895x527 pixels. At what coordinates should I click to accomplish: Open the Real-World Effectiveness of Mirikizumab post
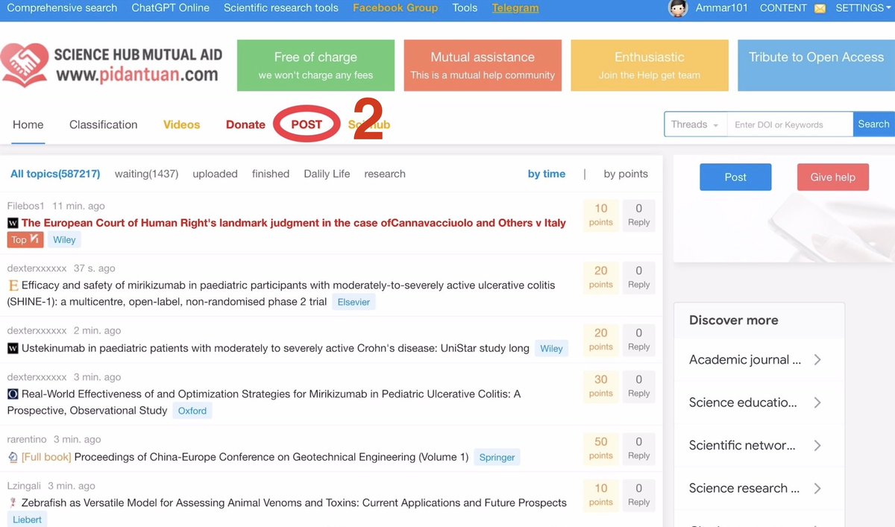pyautogui.click(x=264, y=403)
